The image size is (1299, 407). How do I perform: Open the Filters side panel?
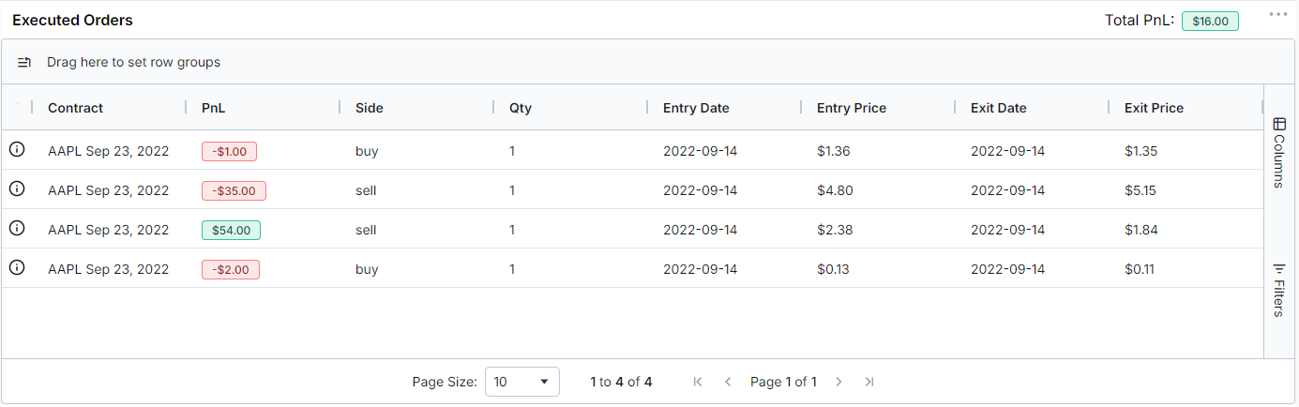[x=1278, y=290]
